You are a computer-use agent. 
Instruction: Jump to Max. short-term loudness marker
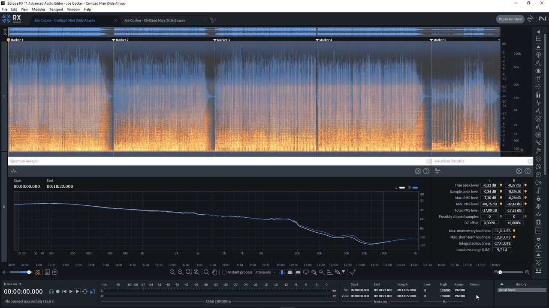pyautogui.click(x=514, y=237)
